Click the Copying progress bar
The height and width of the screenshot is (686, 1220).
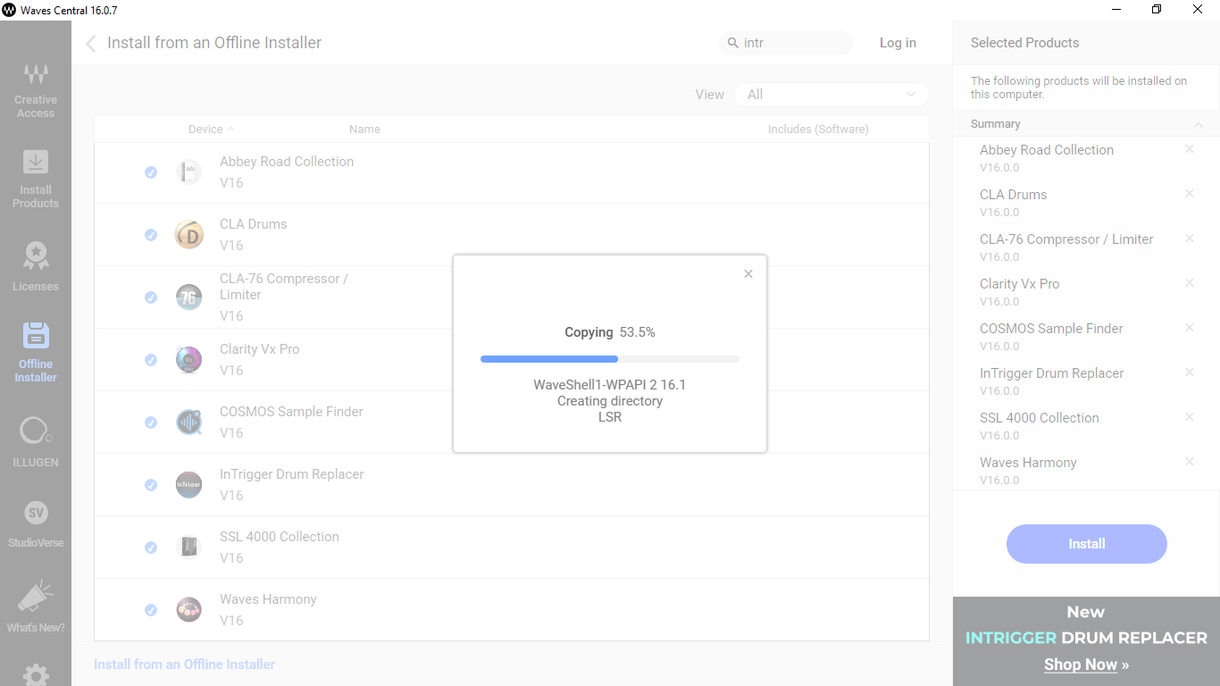tap(610, 359)
